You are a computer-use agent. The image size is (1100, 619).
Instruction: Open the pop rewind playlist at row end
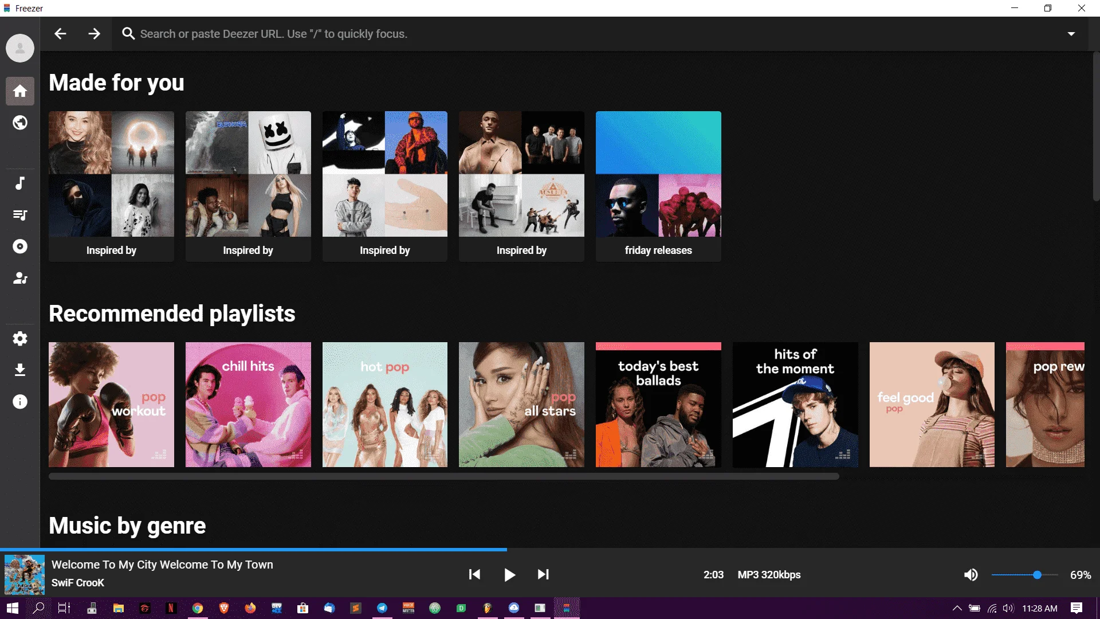tap(1045, 405)
